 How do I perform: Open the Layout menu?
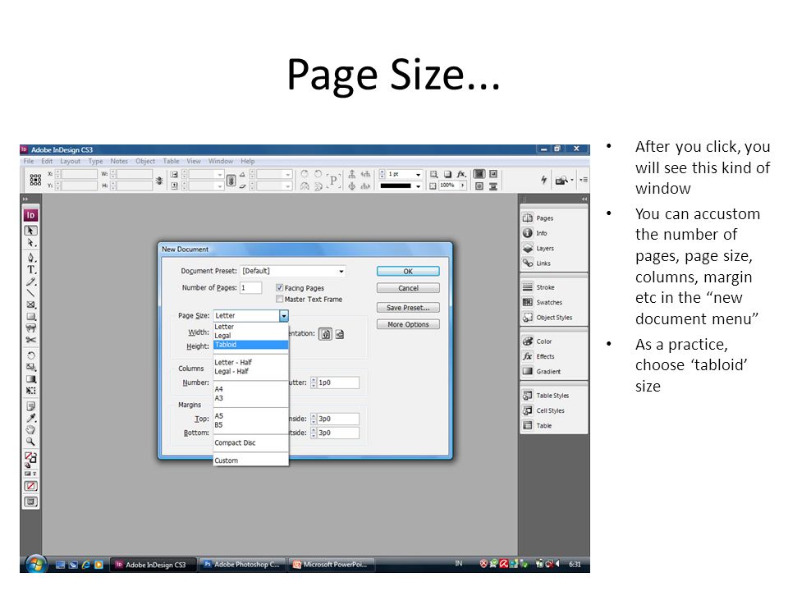pos(71,162)
